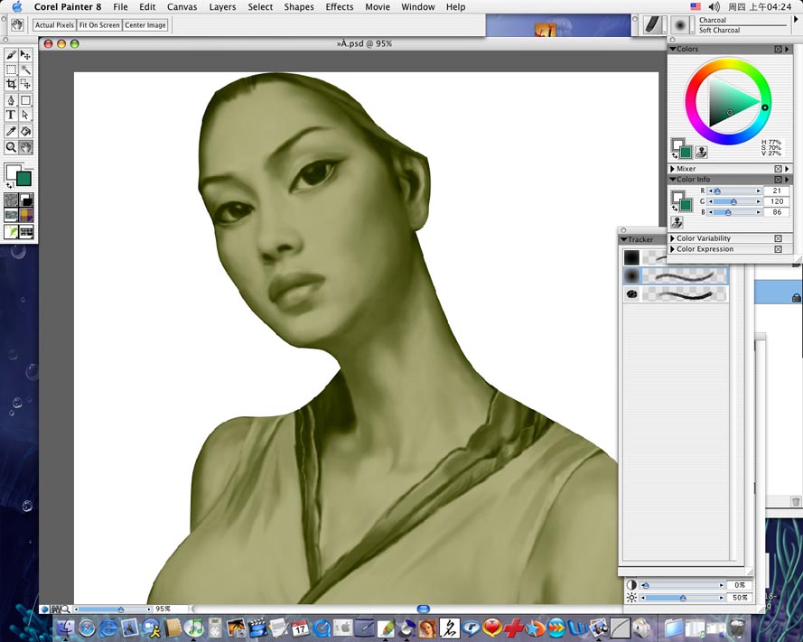Choose the Rectangular Selection tool
The height and width of the screenshot is (642, 803).
(11, 70)
